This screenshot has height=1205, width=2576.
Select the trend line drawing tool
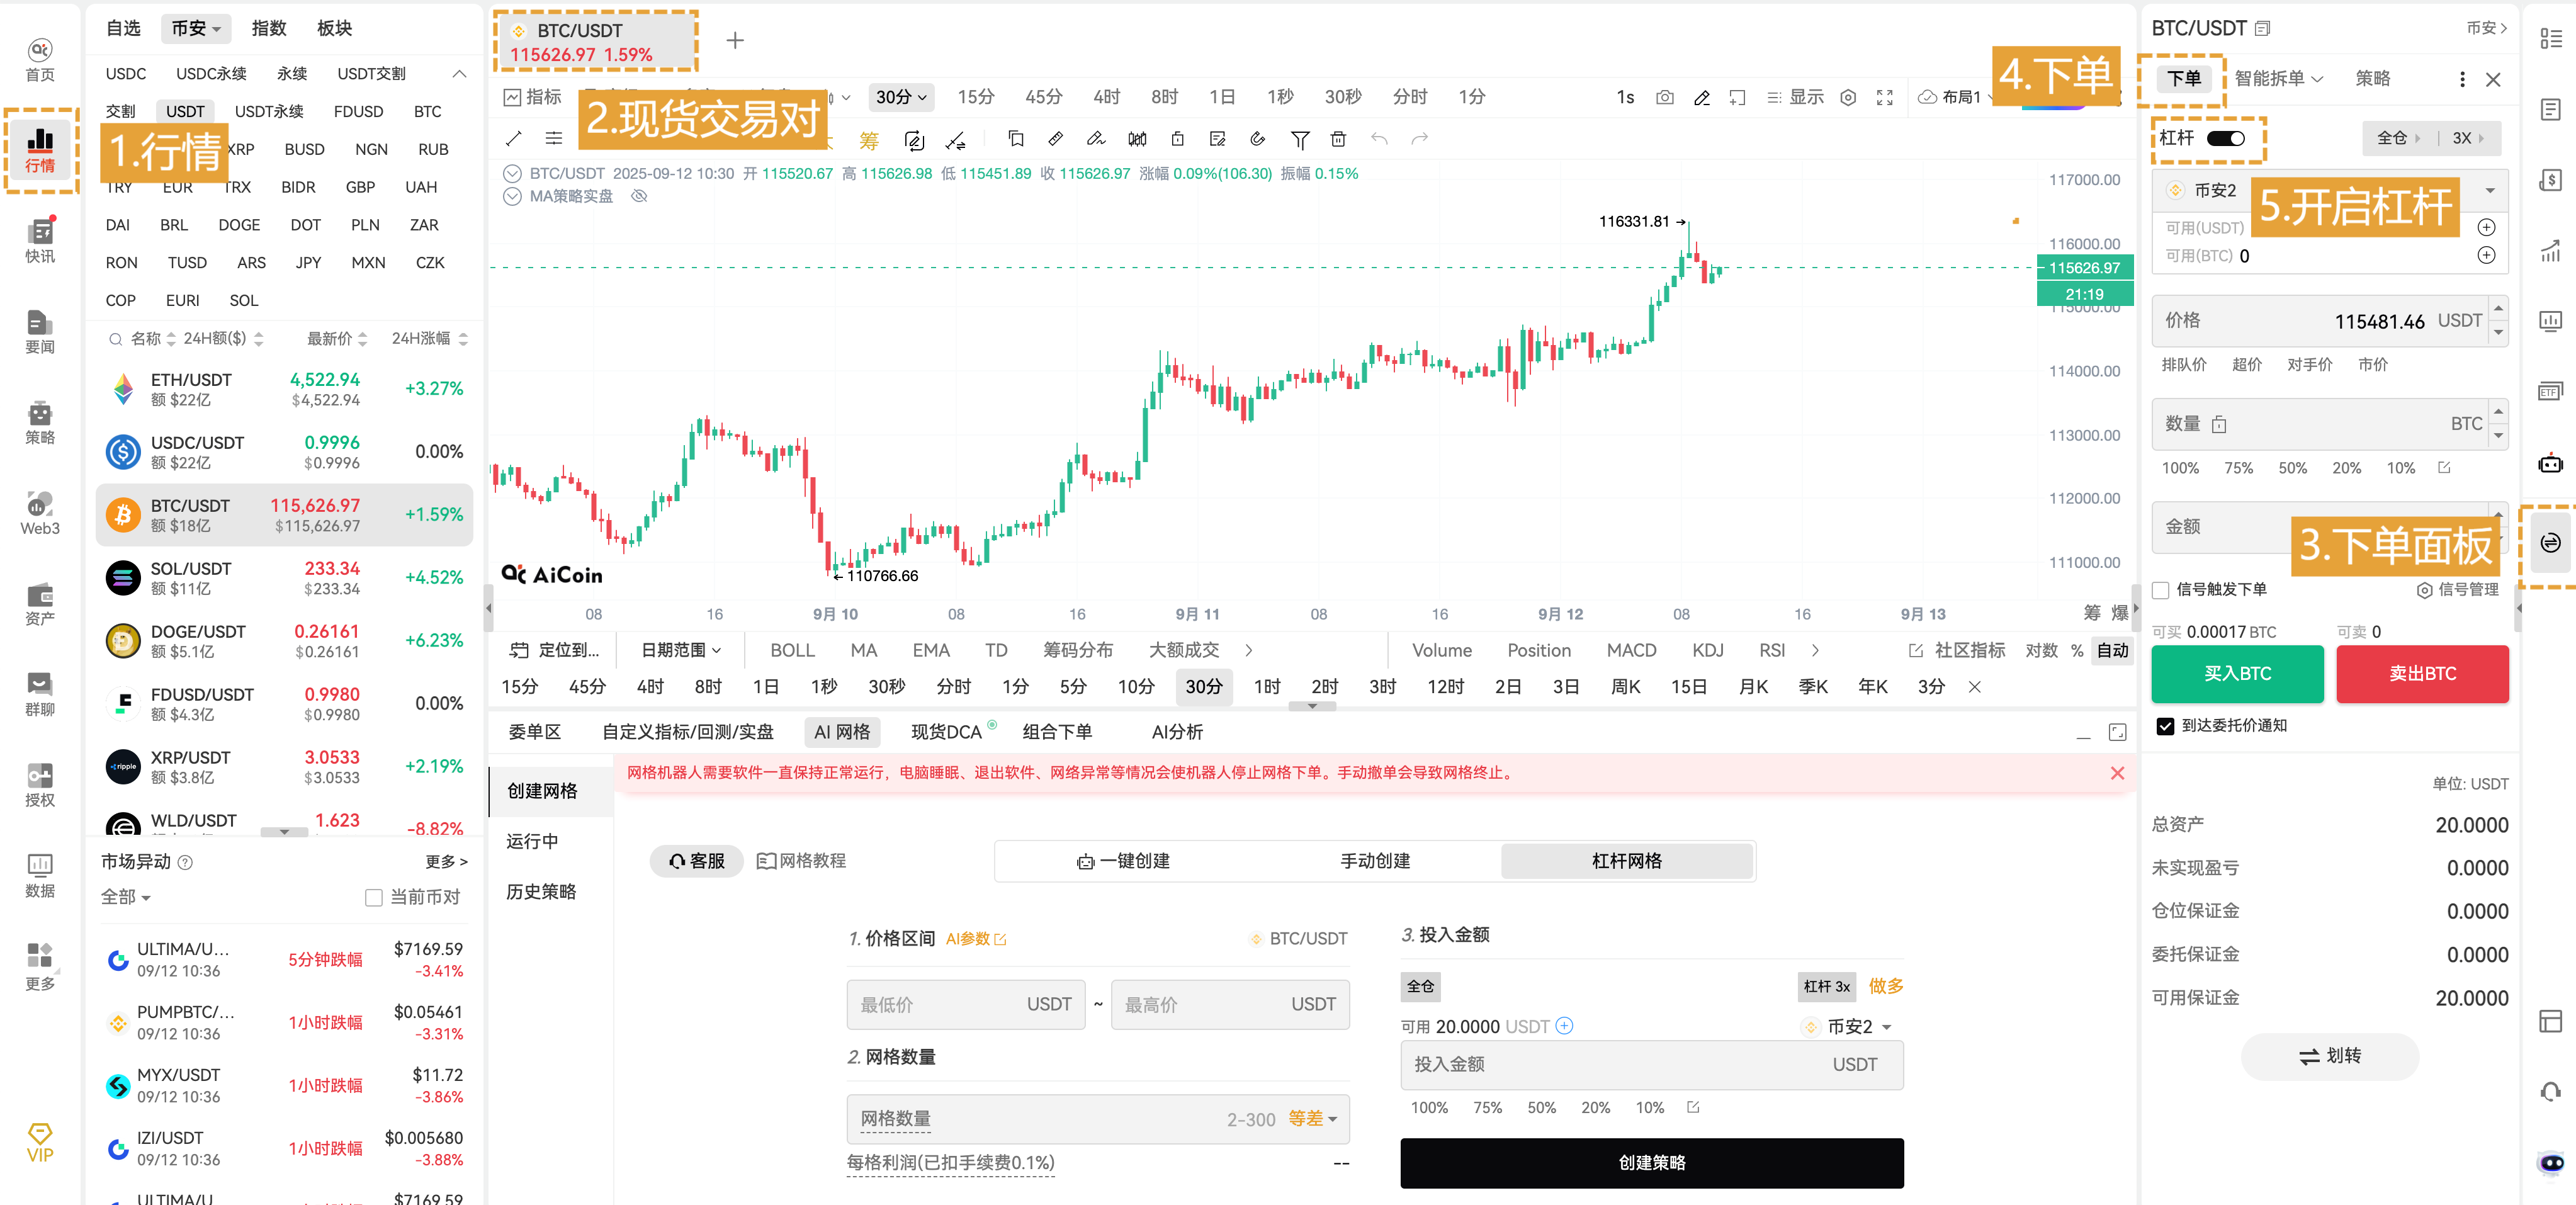point(513,139)
